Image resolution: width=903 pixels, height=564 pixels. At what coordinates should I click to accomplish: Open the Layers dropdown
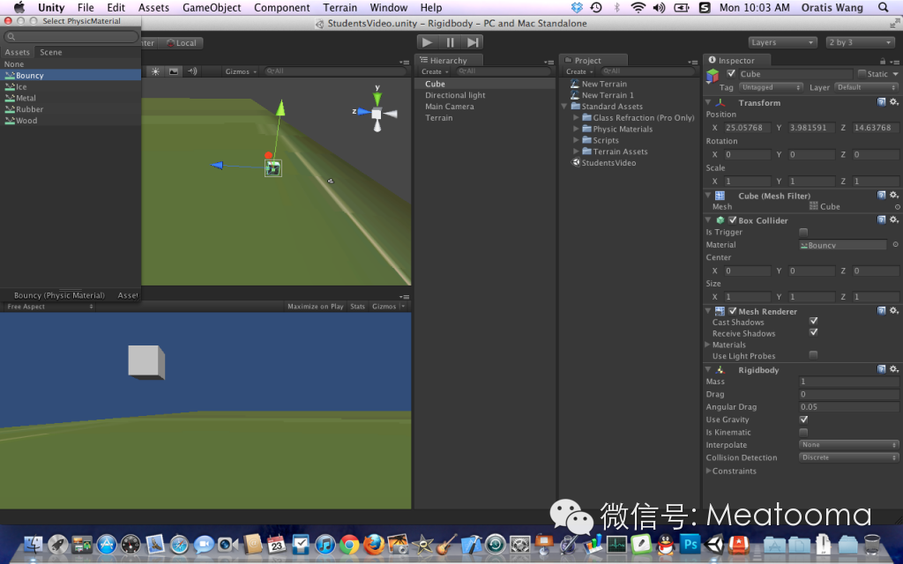[782, 42]
